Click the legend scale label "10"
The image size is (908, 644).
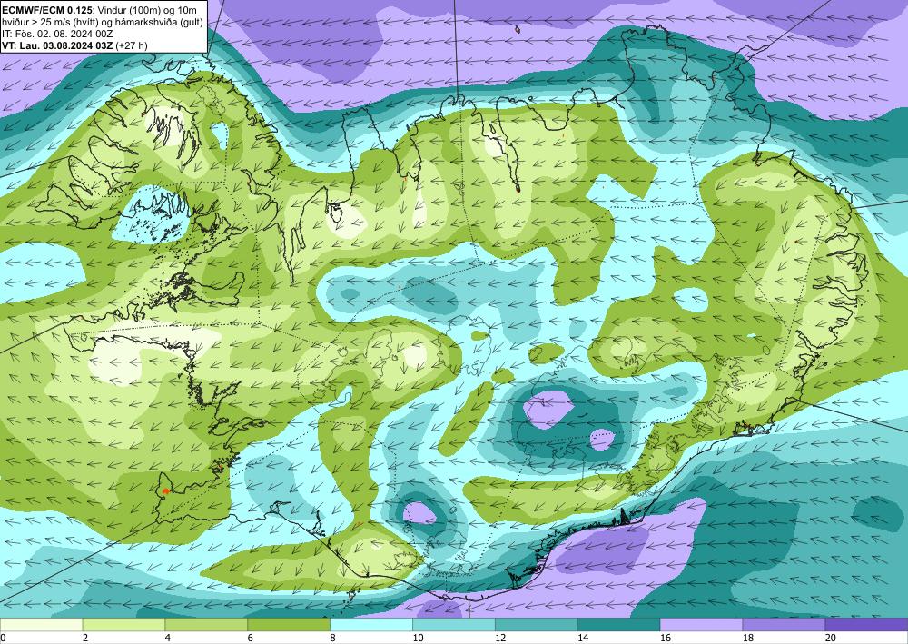(x=418, y=639)
